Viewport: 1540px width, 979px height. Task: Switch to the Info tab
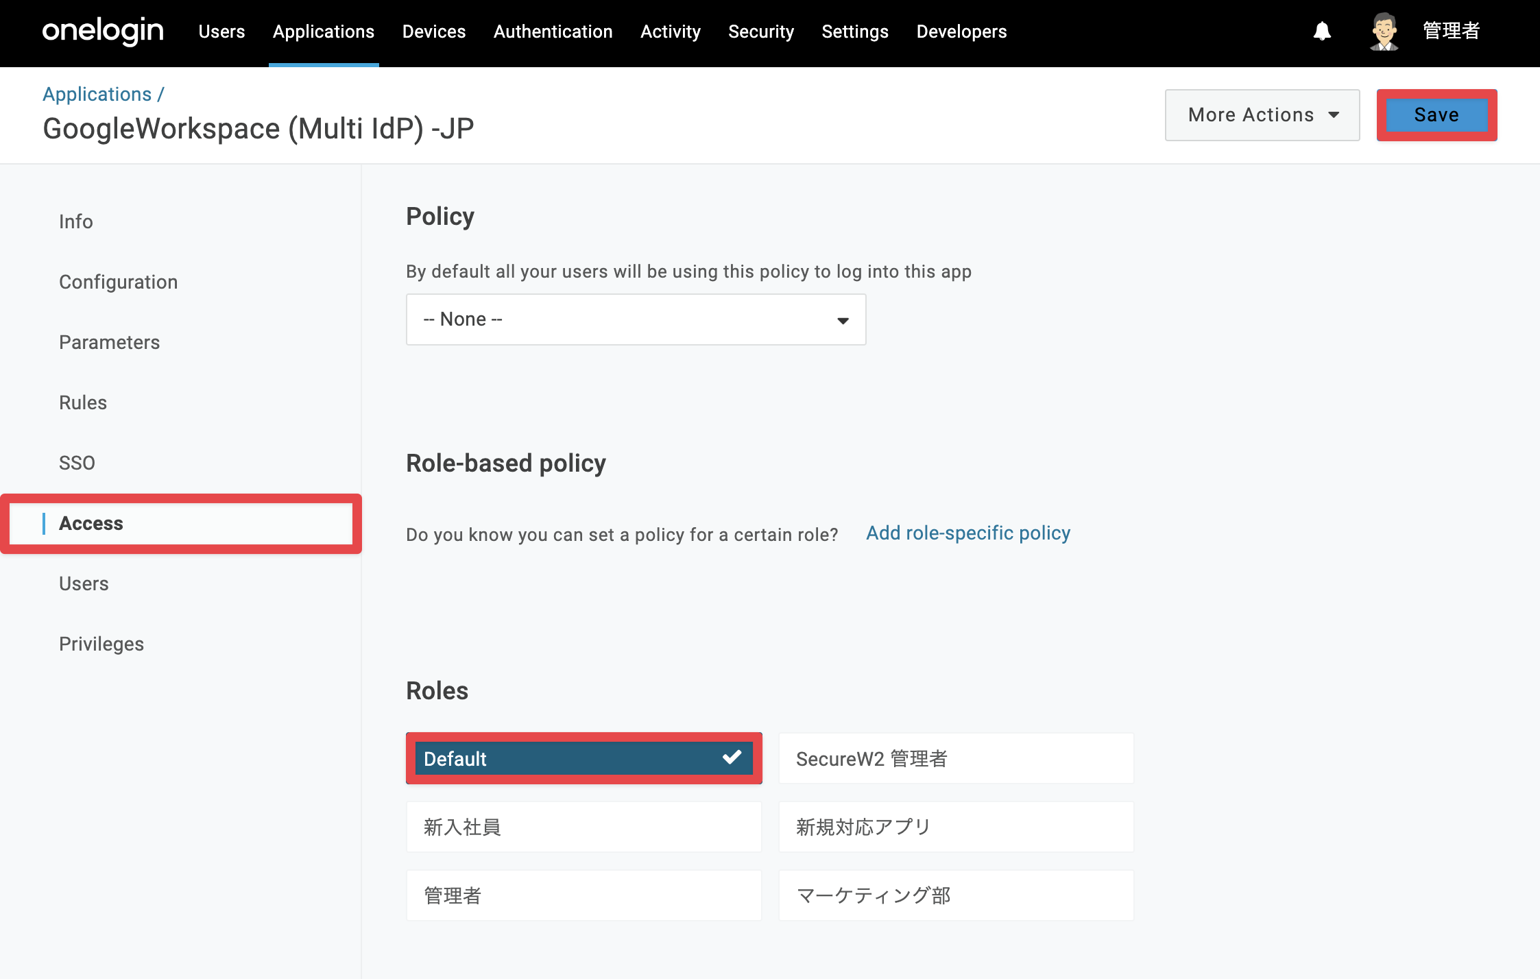75,221
